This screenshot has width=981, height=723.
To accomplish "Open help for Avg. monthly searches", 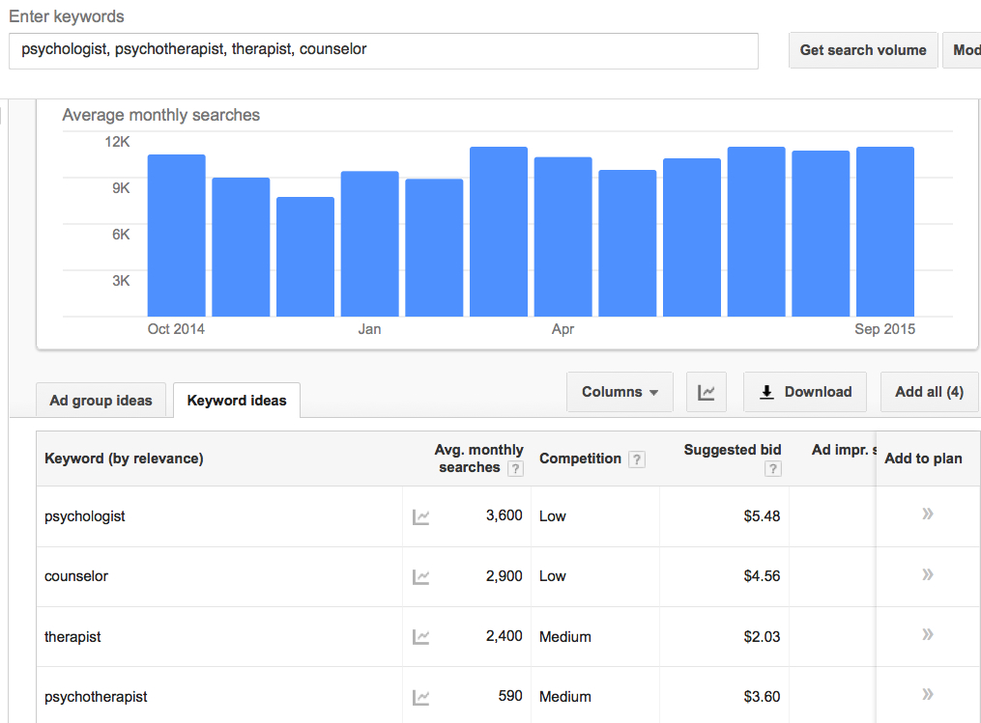I will point(515,469).
